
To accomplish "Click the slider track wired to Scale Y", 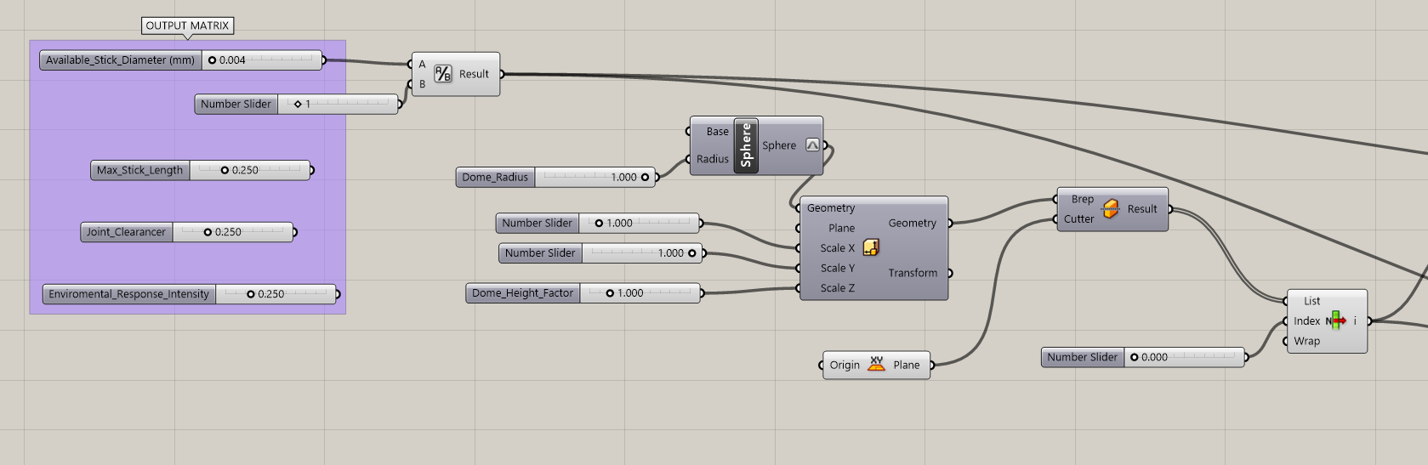I will 642,253.
